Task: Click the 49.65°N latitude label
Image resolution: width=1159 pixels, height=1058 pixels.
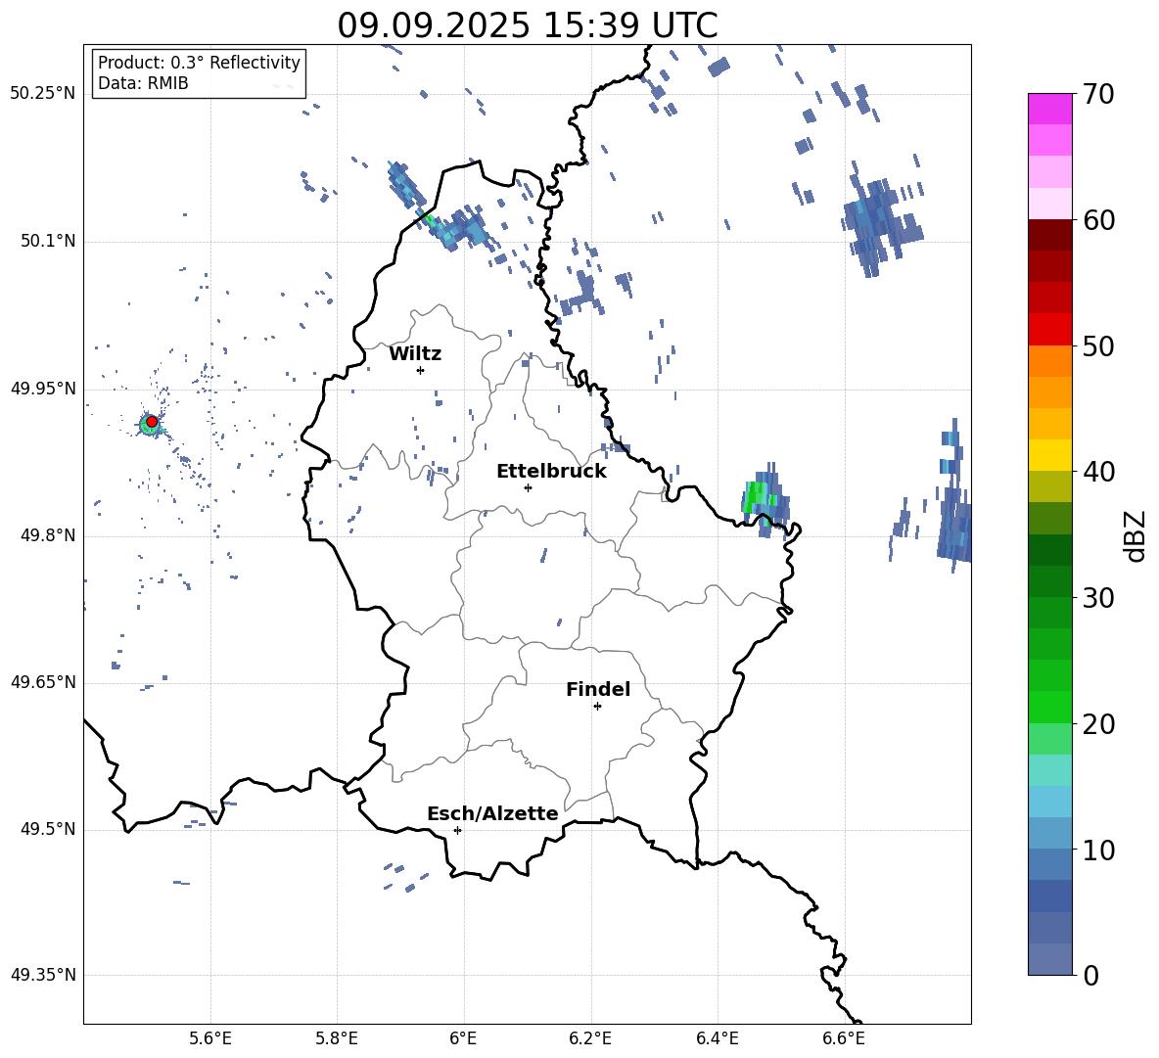Action: click(x=43, y=682)
